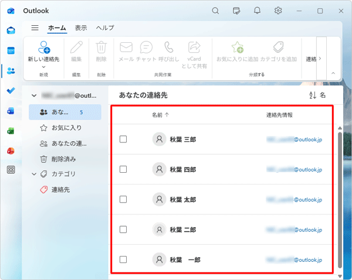Open the お気に入り folder
The image size is (352, 280).
click(x=65, y=128)
